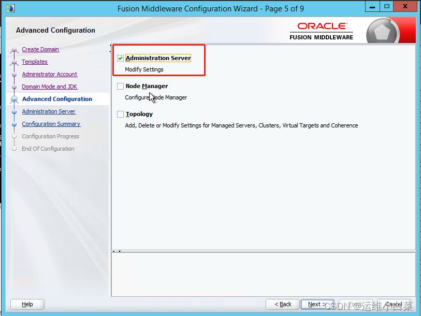This screenshot has width=421, height=316.
Task: Click the Help button
Action: pos(27,304)
